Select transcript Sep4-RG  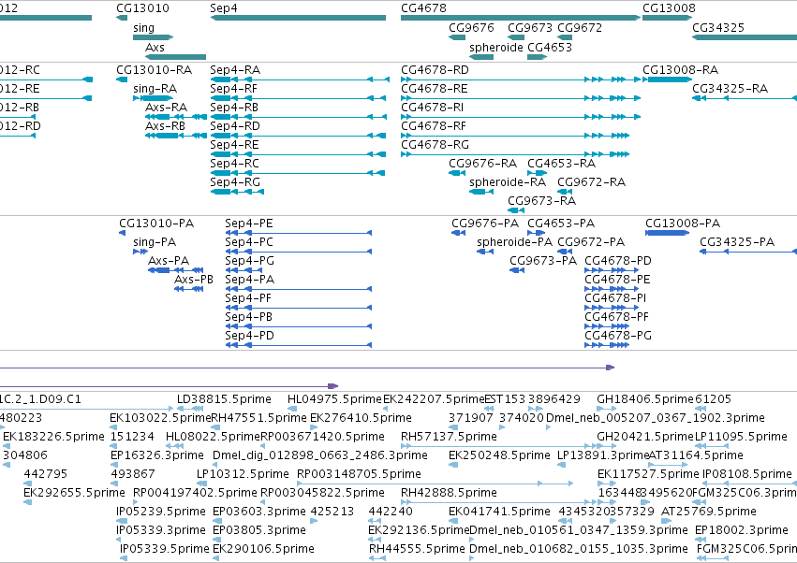[237, 192]
